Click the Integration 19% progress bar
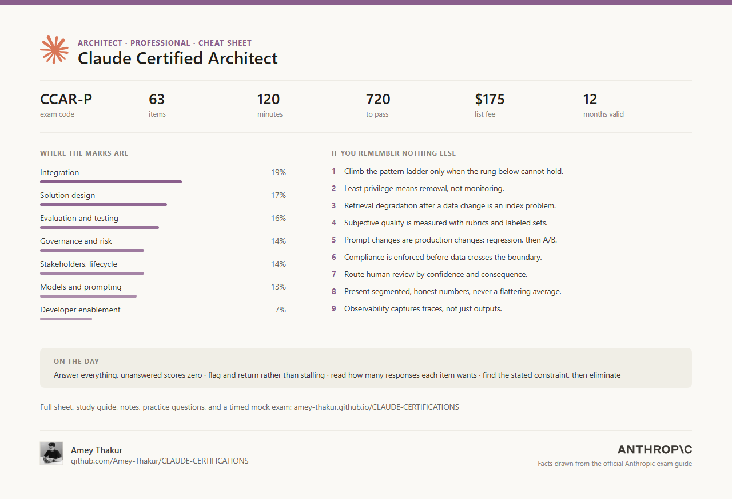Image resolution: width=732 pixels, height=499 pixels. click(x=111, y=181)
